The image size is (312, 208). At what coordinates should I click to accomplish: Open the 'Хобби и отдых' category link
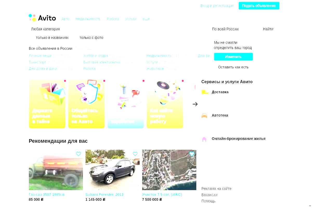pos(96,56)
